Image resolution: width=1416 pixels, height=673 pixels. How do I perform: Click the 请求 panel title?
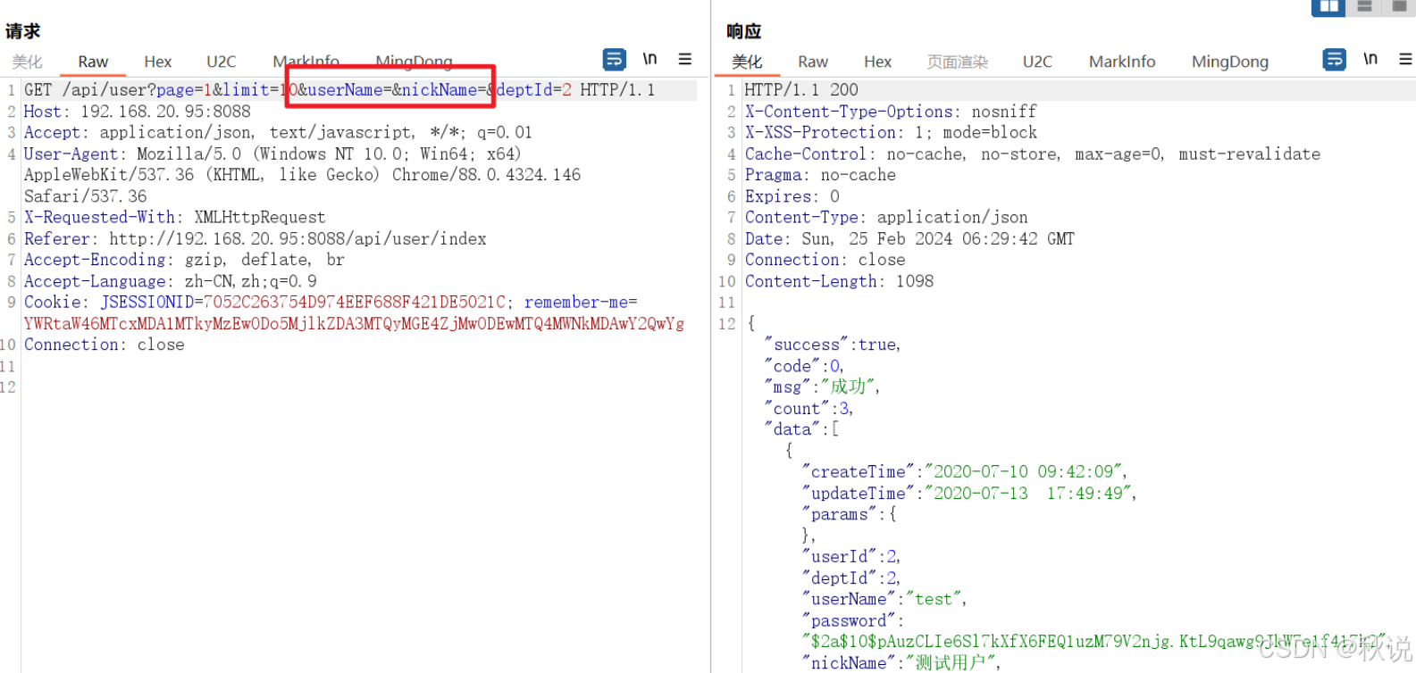[22, 31]
